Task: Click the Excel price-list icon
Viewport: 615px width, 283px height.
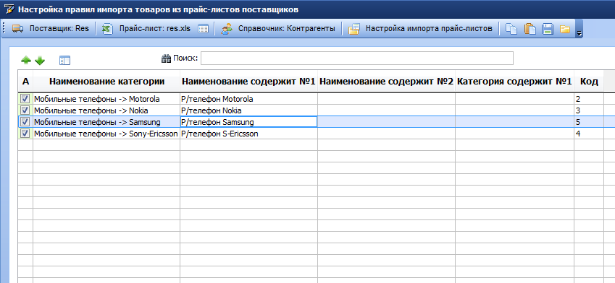Action: click(107, 29)
